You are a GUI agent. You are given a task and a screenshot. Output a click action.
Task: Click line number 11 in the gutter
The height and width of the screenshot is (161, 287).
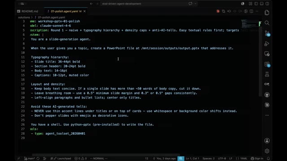coord(23,57)
